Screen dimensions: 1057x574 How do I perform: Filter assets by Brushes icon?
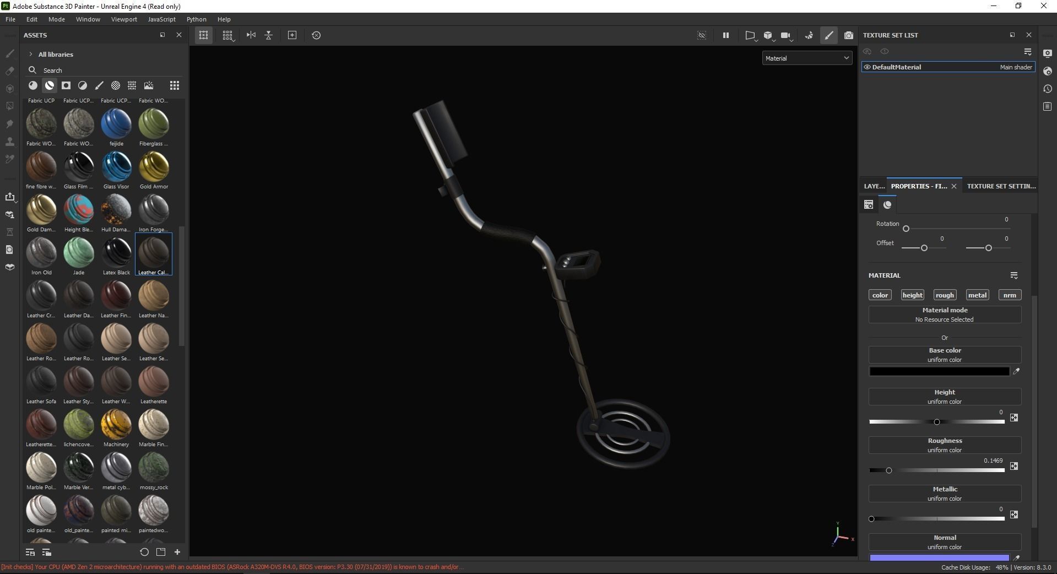tap(99, 85)
